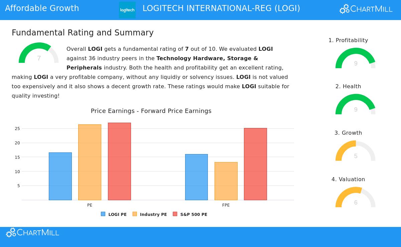Collapse the Valuation section
401x247 pixels.
[348, 179]
